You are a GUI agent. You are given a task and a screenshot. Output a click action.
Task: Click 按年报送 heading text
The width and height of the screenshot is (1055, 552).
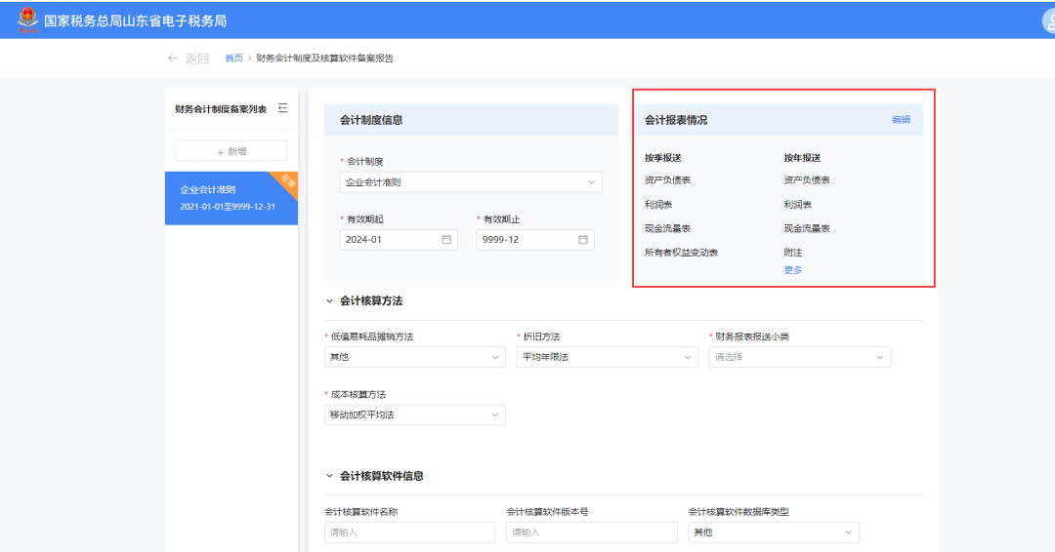pos(802,158)
